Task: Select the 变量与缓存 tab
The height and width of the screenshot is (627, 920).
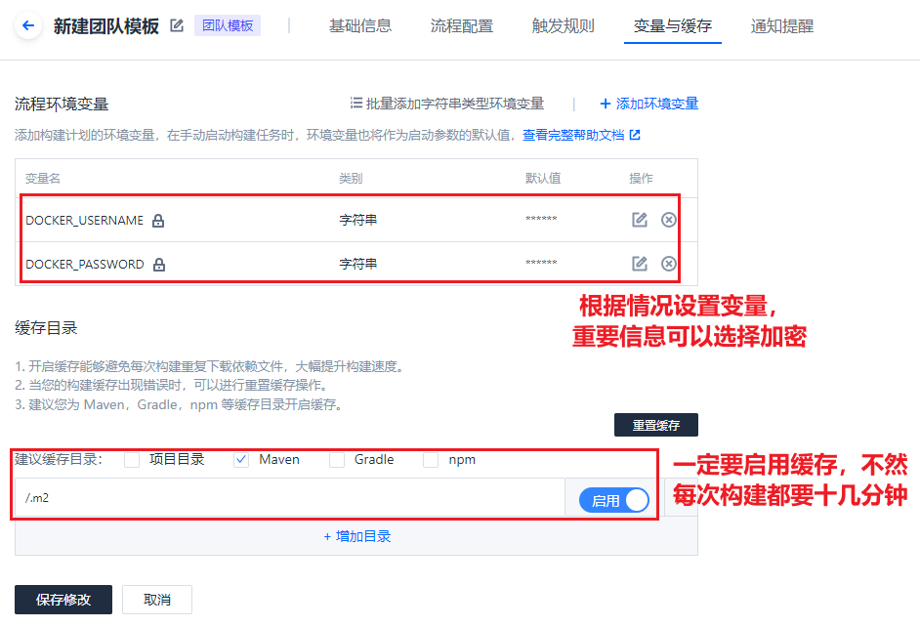Action: 672,25
